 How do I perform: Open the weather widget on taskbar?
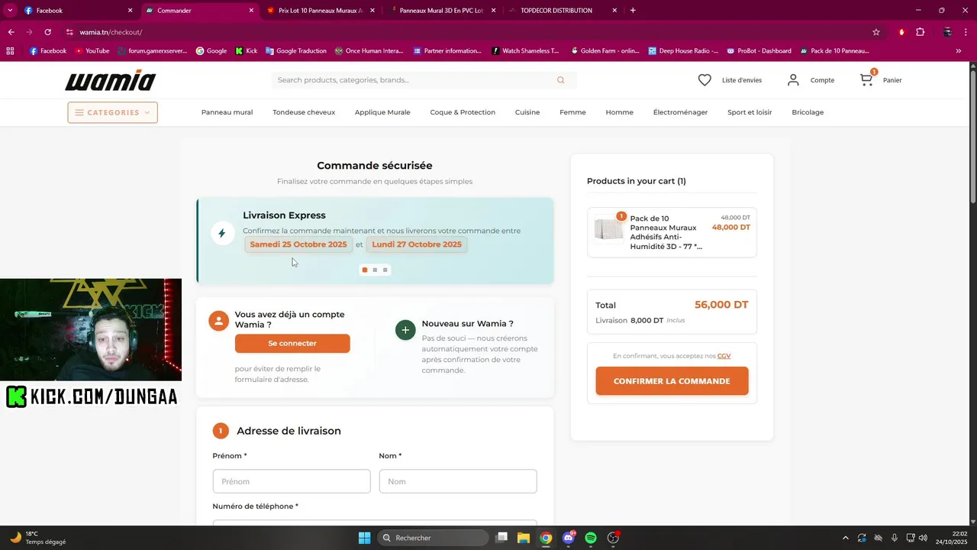coord(38,538)
